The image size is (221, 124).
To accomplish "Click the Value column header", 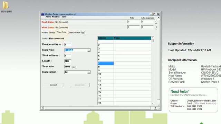I will click(132, 38).
